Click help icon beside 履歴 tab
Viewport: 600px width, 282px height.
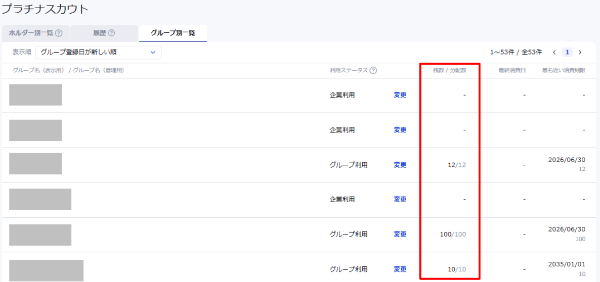(111, 33)
